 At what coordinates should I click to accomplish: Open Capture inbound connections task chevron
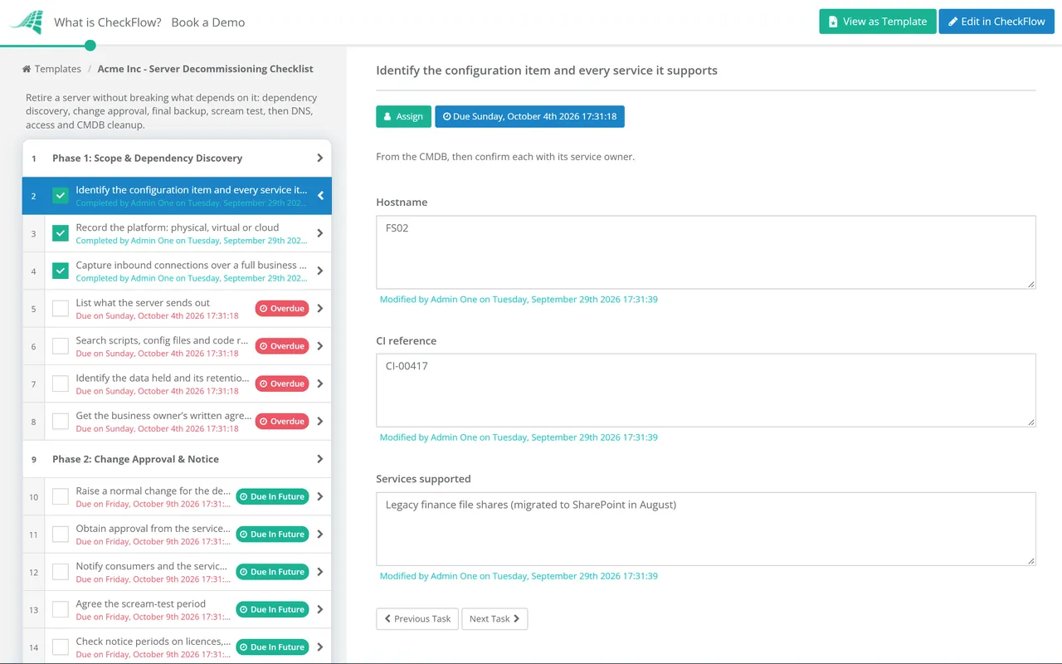coord(320,271)
